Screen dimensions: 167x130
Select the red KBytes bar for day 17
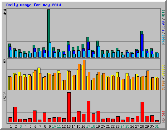88,111
